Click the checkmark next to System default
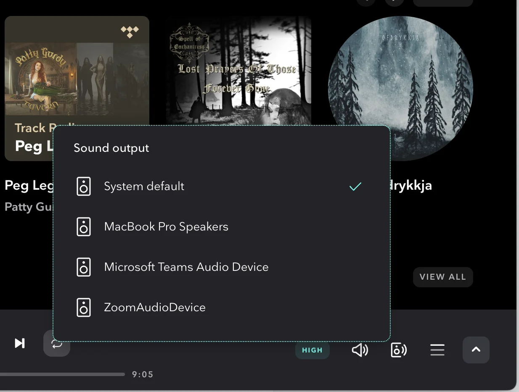This screenshot has height=392, width=519. pos(355,186)
